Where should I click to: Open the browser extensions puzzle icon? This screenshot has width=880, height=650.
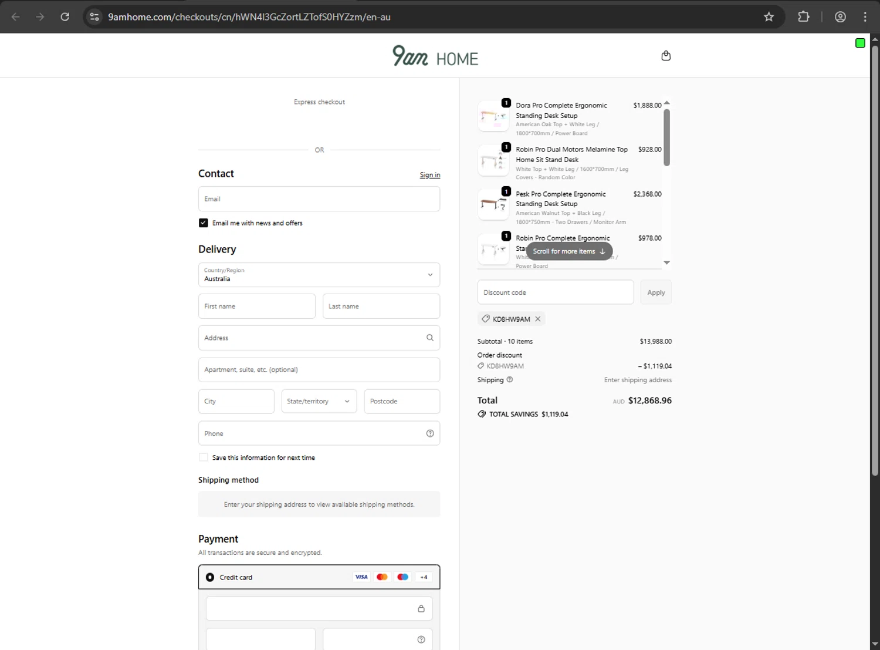tap(804, 16)
